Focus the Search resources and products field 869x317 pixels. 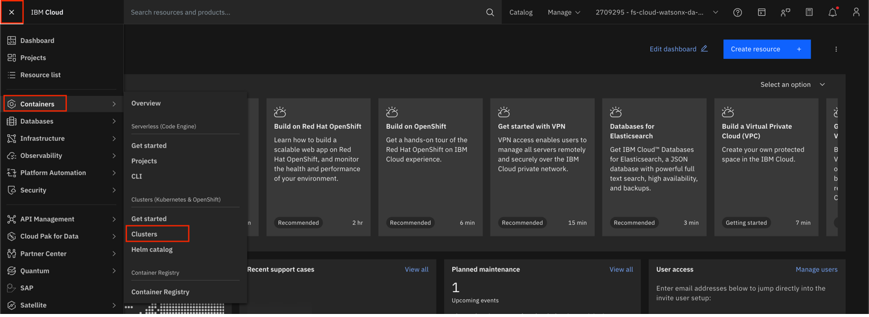click(304, 12)
